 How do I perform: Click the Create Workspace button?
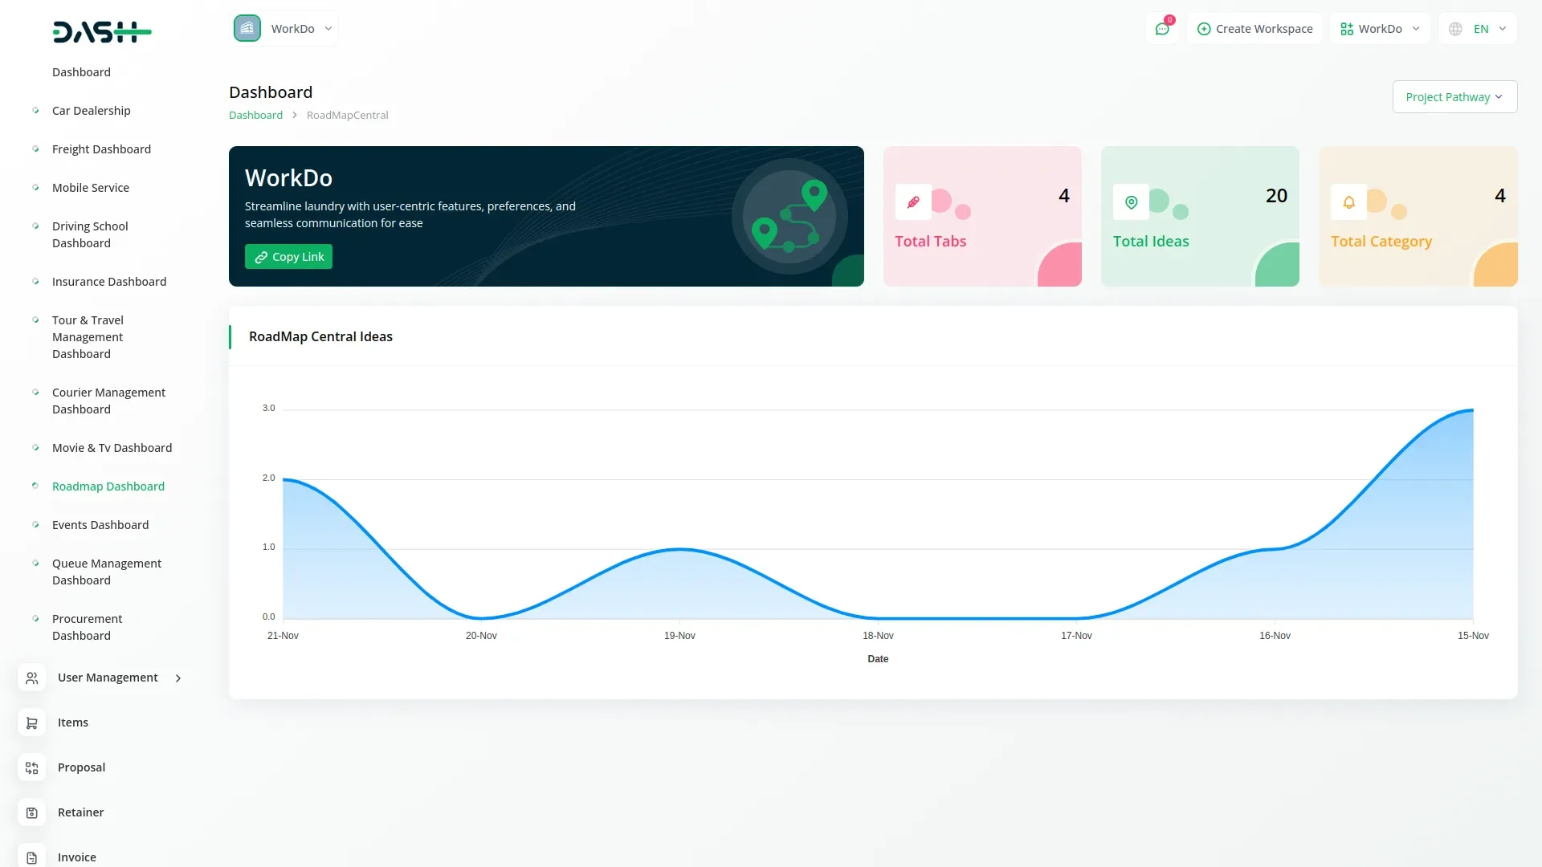(1254, 29)
